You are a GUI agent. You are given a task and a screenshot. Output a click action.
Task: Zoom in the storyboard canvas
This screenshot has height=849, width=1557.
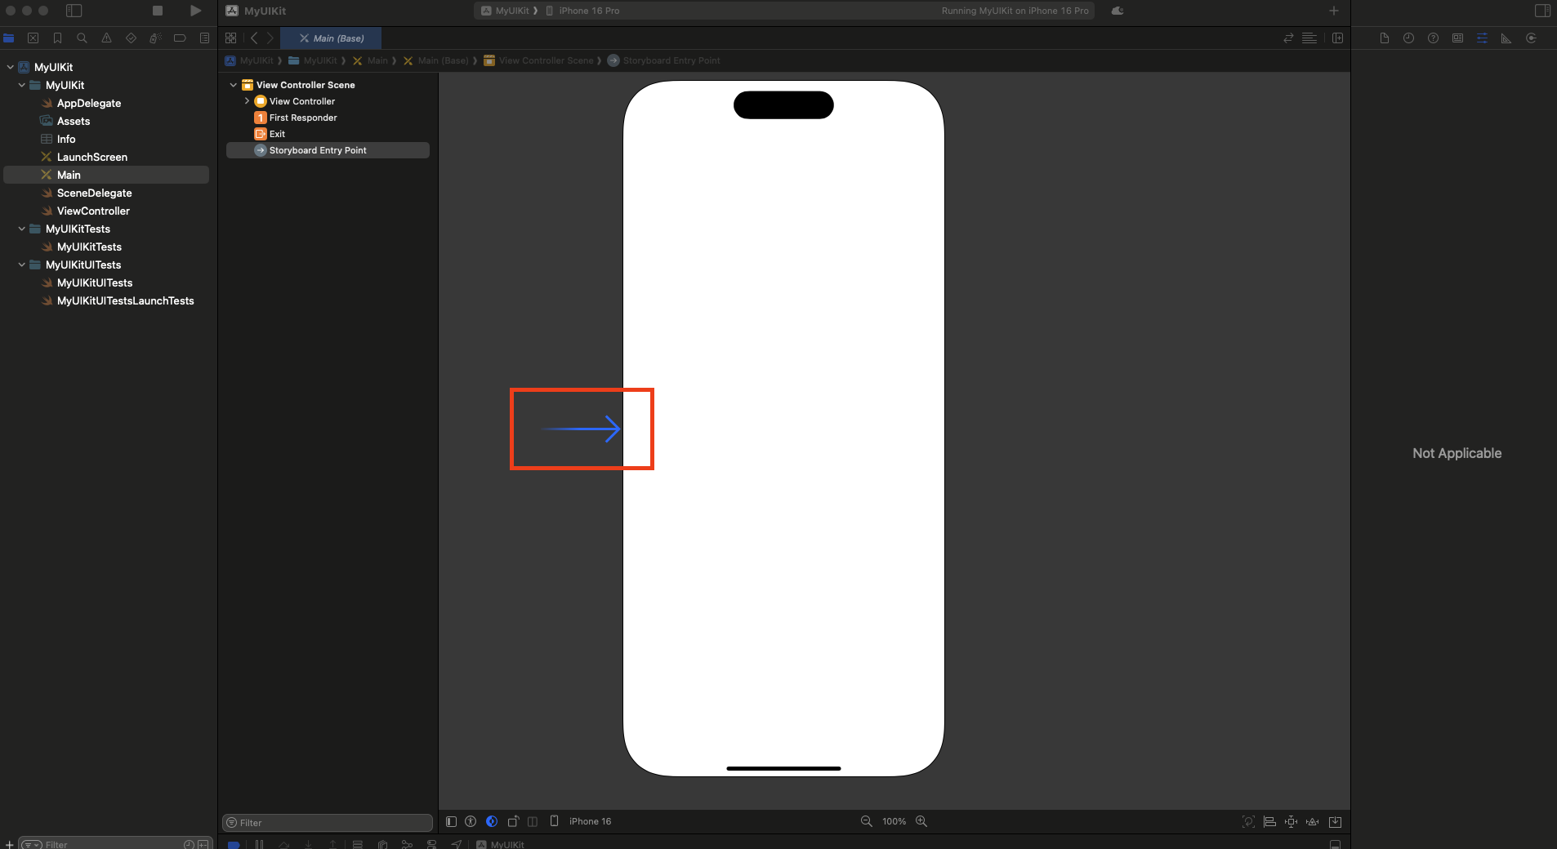921,821
